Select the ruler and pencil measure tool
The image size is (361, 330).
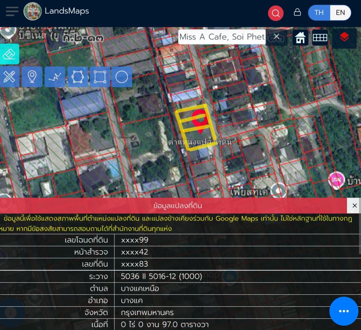(x=9, y=76)
